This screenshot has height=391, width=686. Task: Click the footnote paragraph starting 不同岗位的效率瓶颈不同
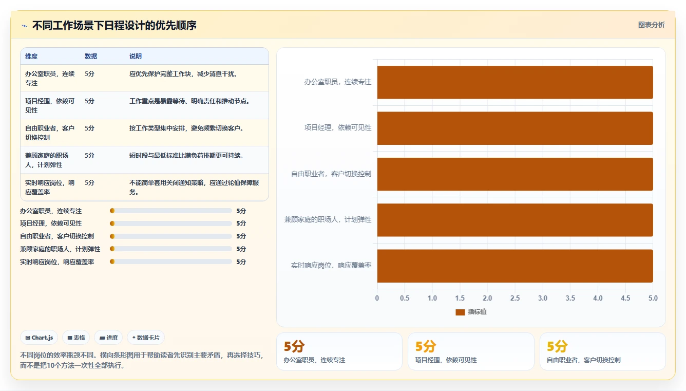tap(142, 360)
